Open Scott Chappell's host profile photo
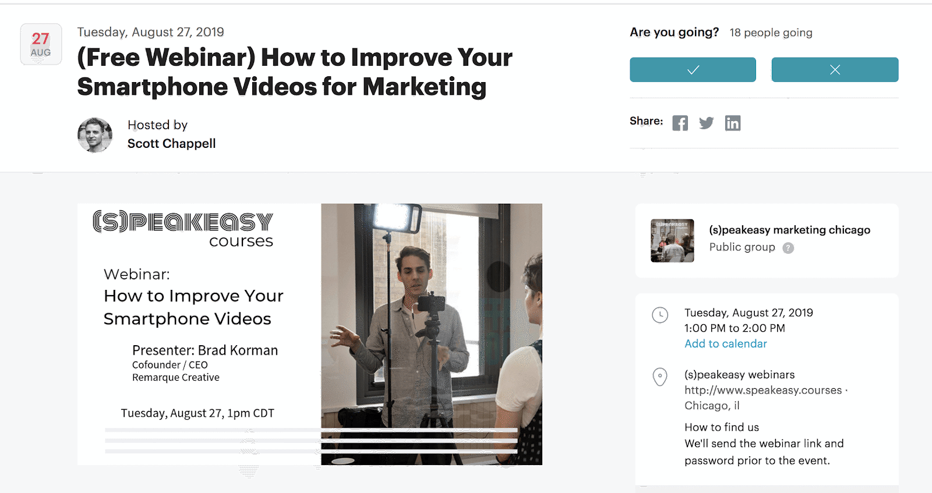Image resolution: width=932 pixels, height=493 pixels. coord(95,135)
